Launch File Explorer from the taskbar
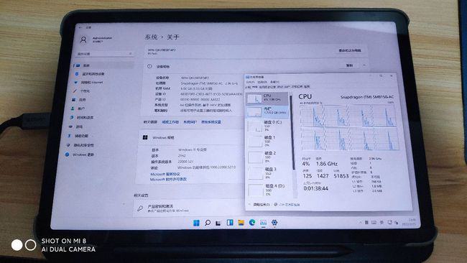The width and height of the screenshot is (467, 263). click(x=241, y=223)
